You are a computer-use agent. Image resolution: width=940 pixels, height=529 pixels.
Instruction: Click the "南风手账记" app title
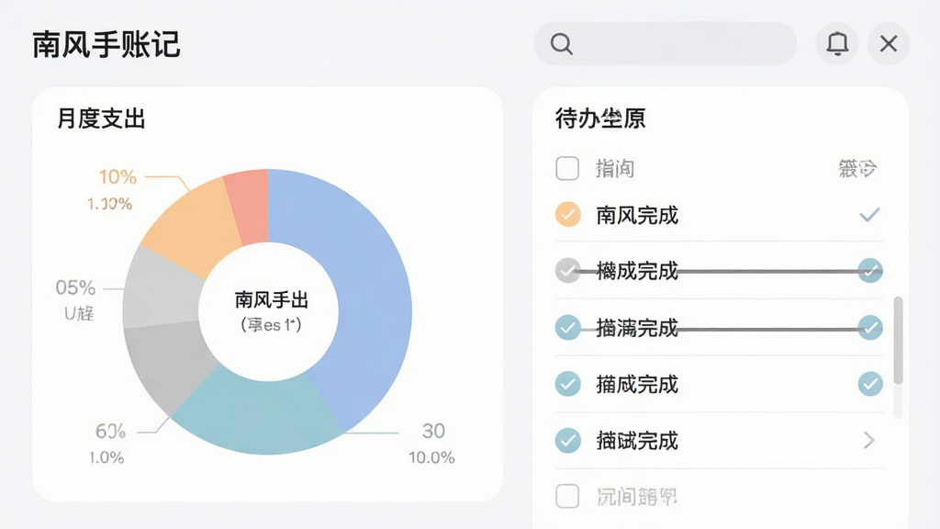click(x=106, y=44)
